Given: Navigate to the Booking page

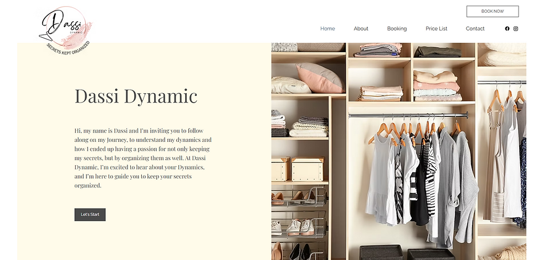Looking at the screenshot, I should tap(397, 29).
